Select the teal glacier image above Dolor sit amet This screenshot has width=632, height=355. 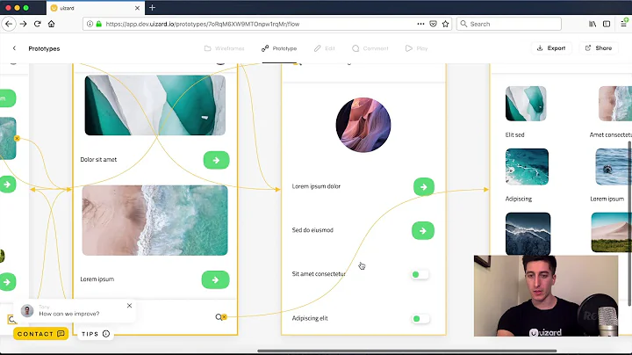(x=155, y=105)
